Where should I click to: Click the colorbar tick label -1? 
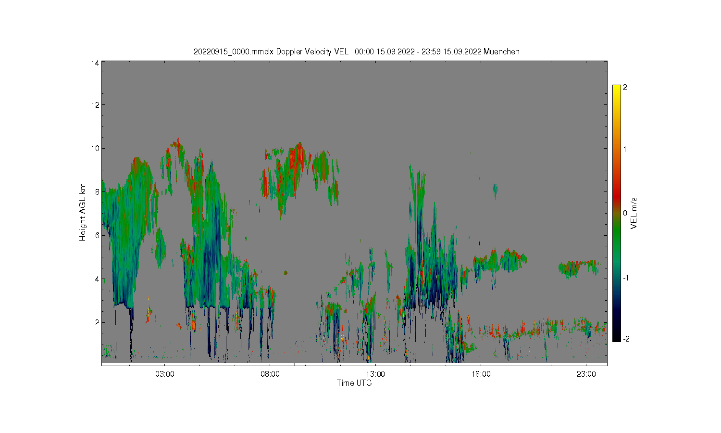pyautogui.click(x=626, y=278)
